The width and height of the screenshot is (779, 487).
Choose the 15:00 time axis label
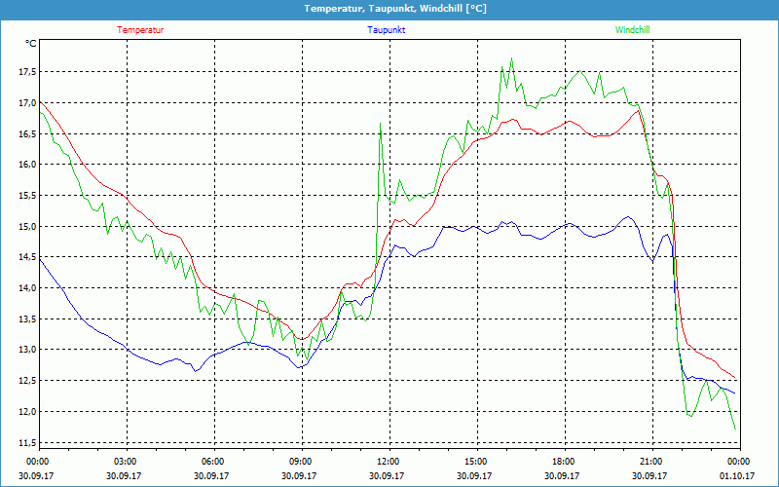pyautogui.click(x=476, y=462)
